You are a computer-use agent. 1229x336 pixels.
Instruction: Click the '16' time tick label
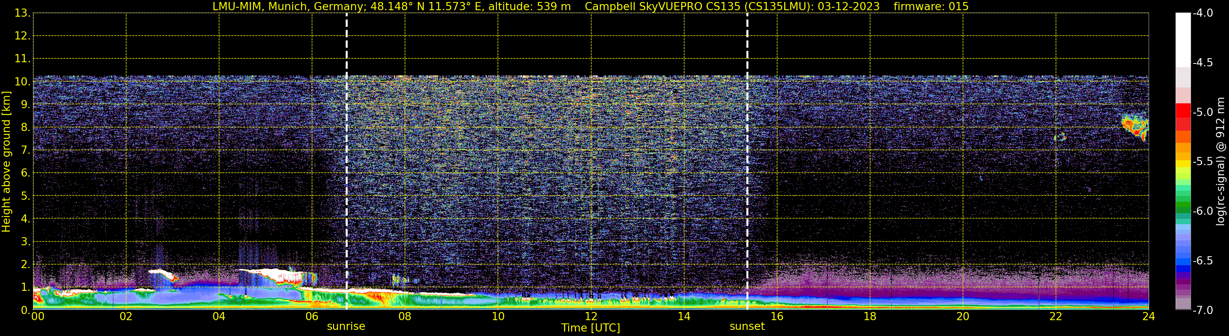pyautogui.click(x=777, y=316)
